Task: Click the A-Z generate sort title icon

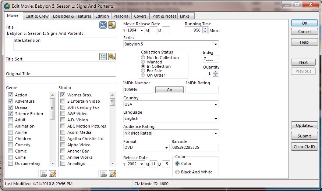Action: click(103, 56)
